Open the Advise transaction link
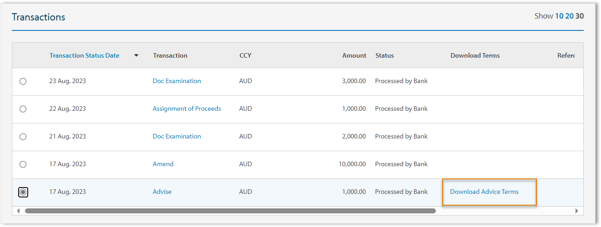 pyautogui.click(x=162, y=192)
